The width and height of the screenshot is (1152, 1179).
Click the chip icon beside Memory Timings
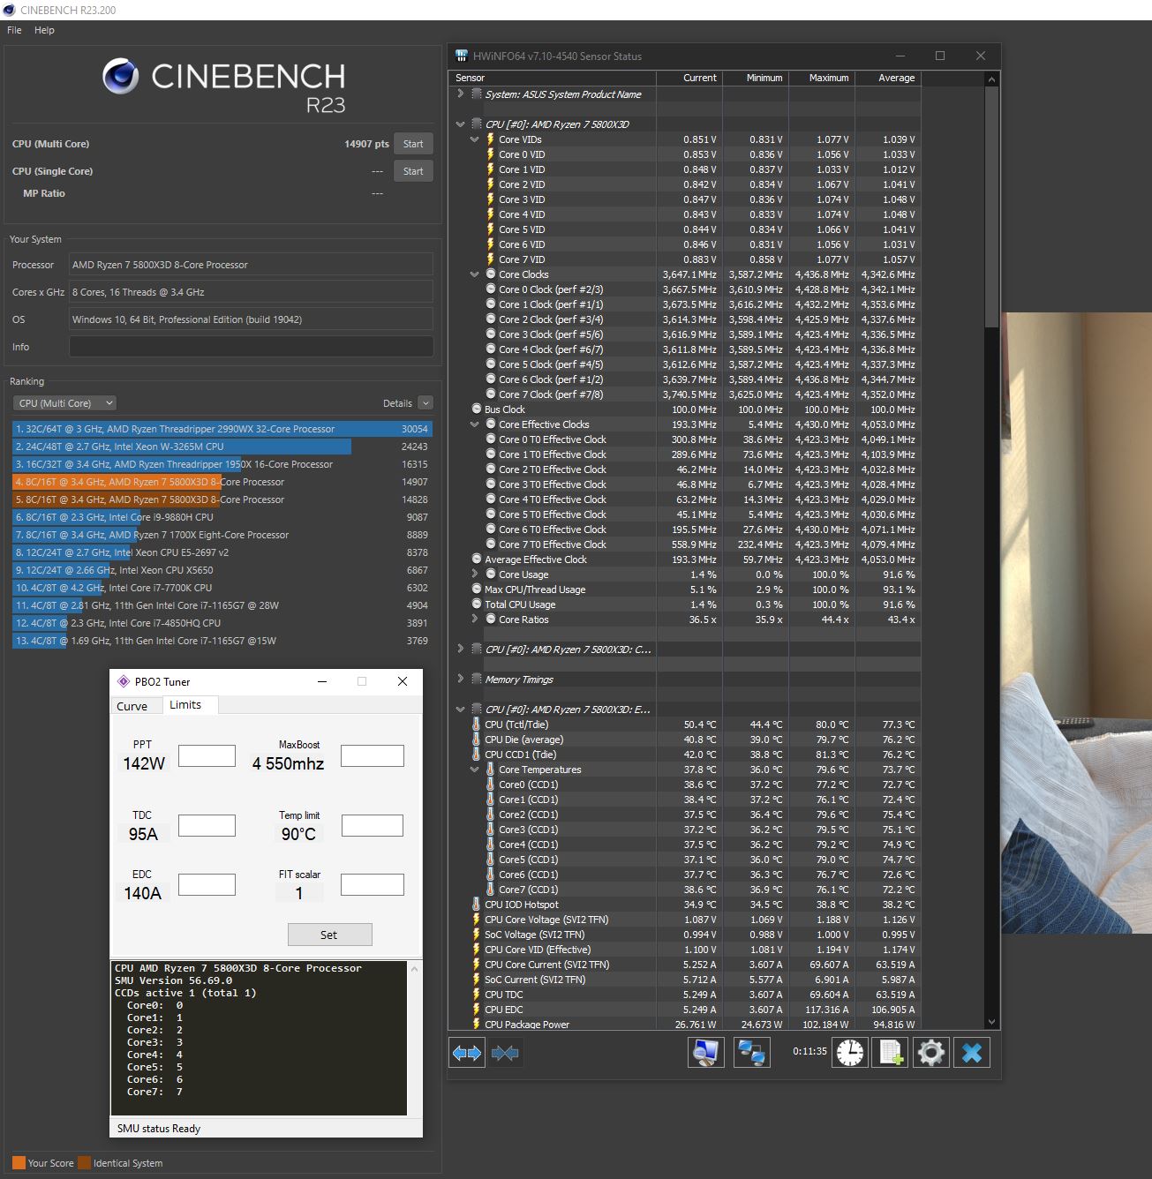click(477, 680)
